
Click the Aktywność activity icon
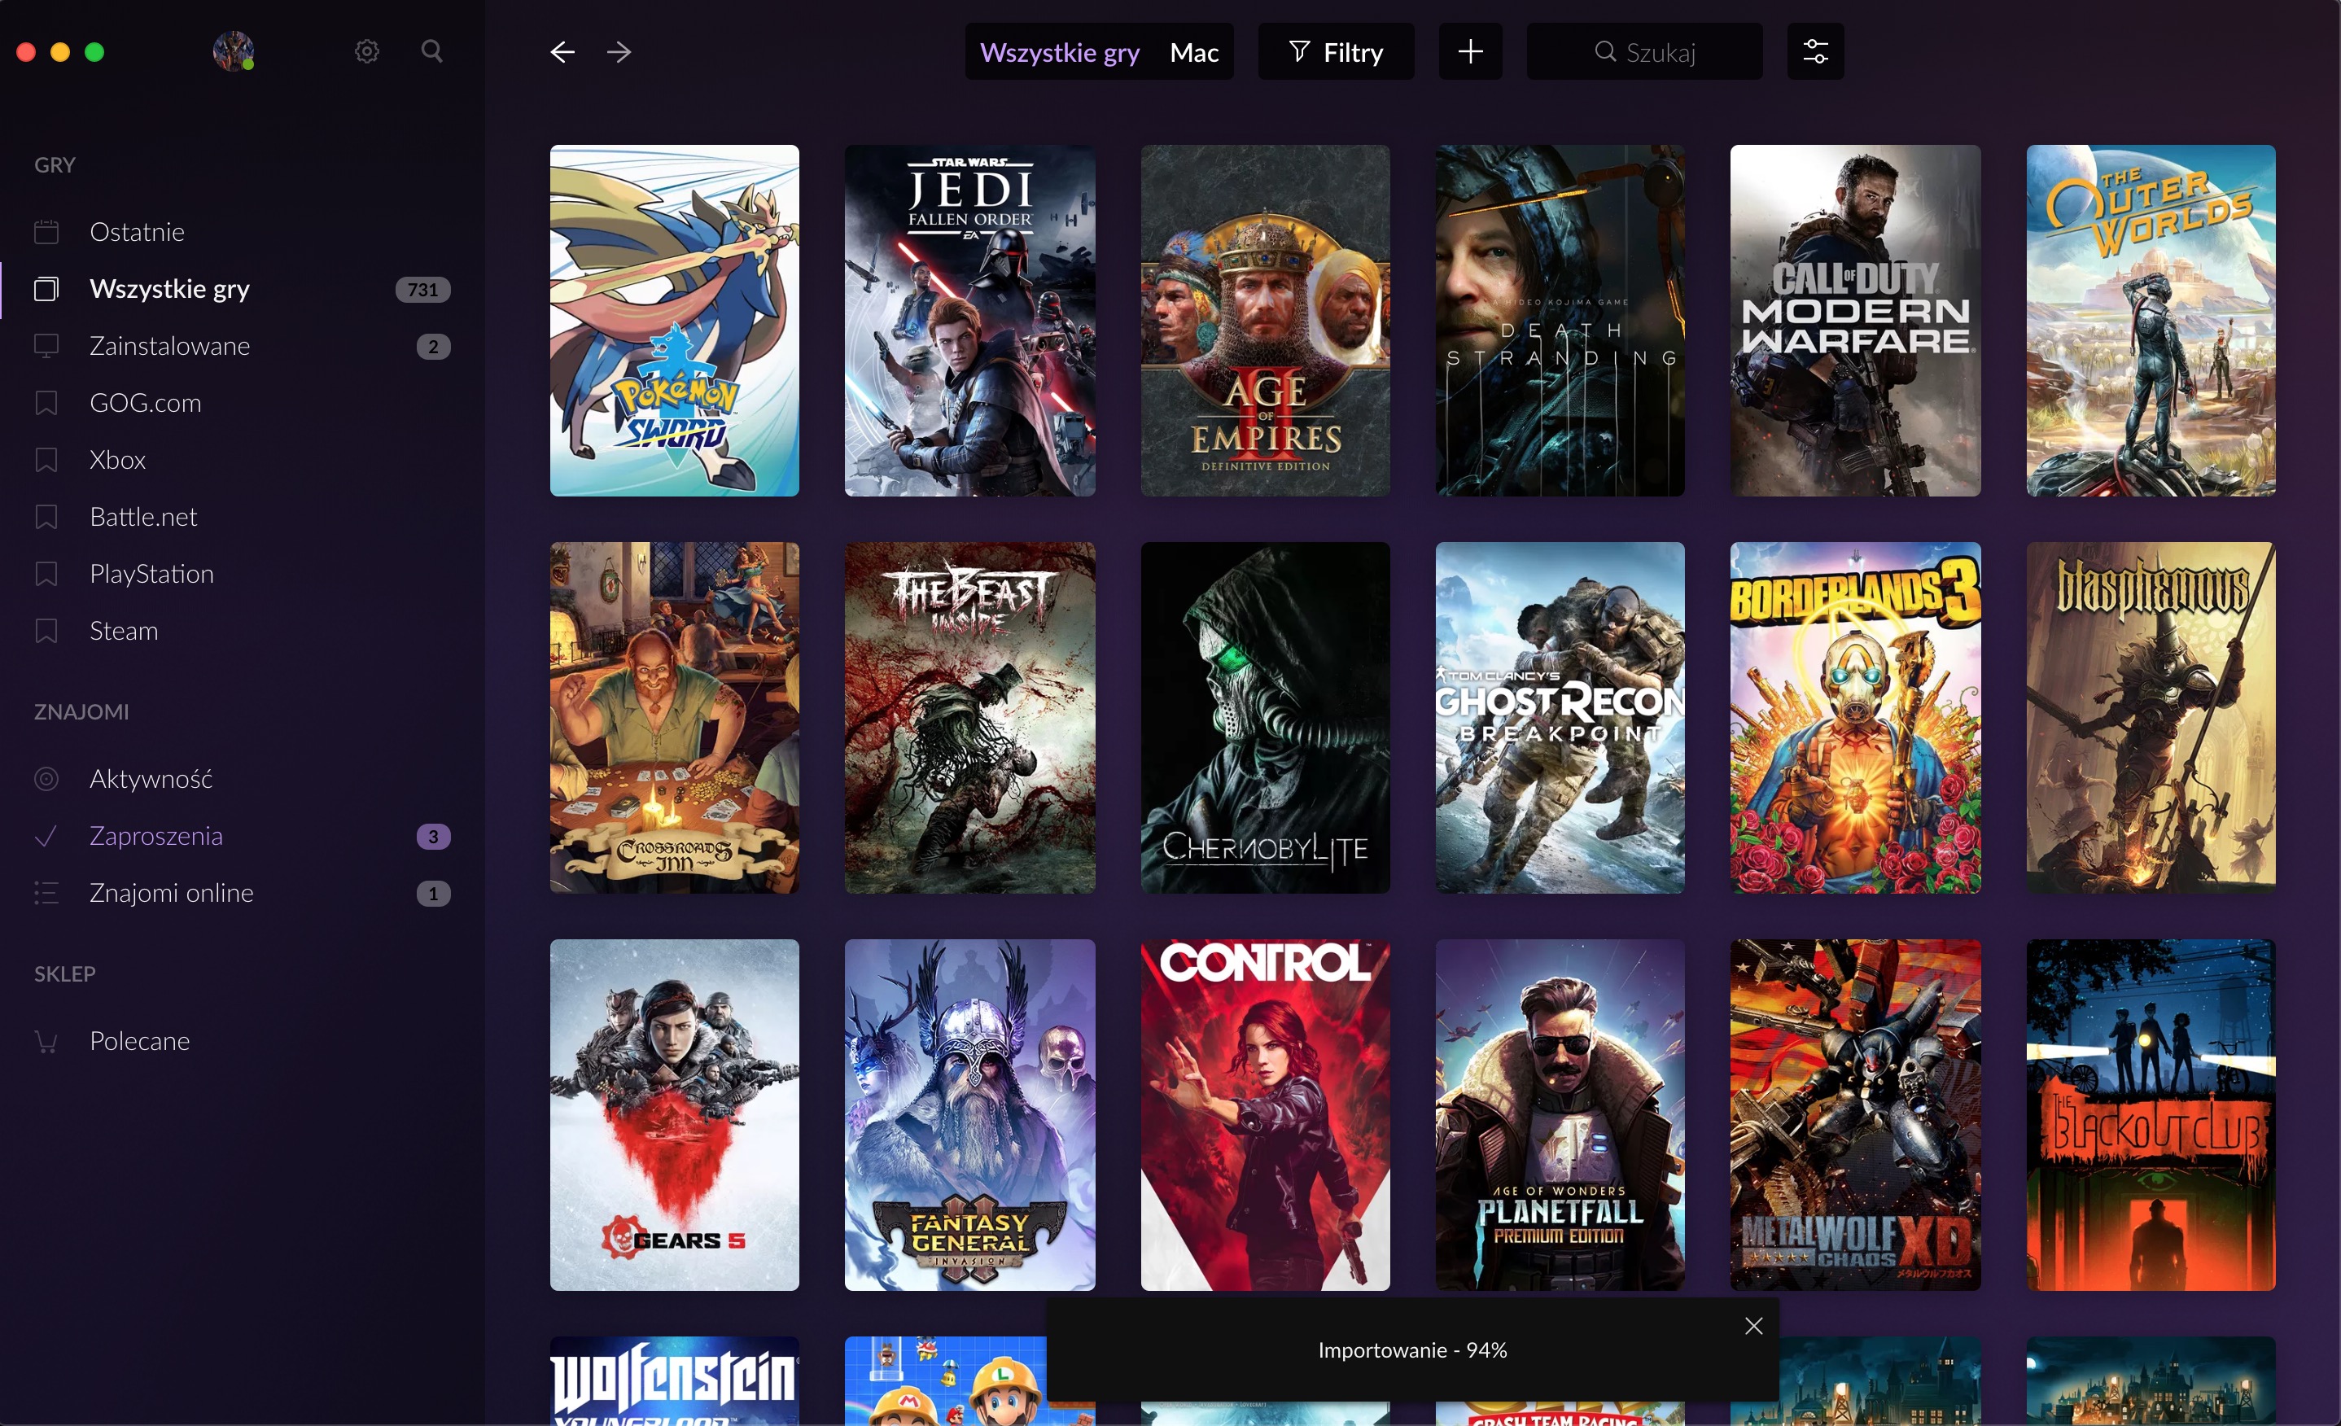46,779
